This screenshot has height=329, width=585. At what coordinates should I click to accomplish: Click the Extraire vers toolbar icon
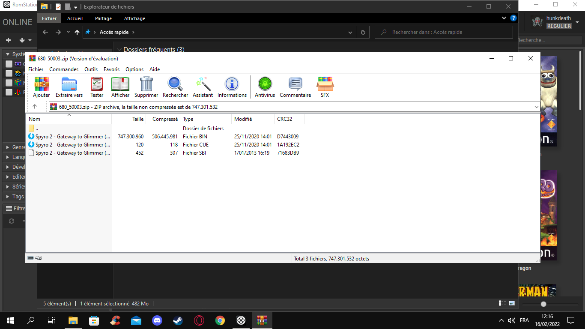click(69, 87)
